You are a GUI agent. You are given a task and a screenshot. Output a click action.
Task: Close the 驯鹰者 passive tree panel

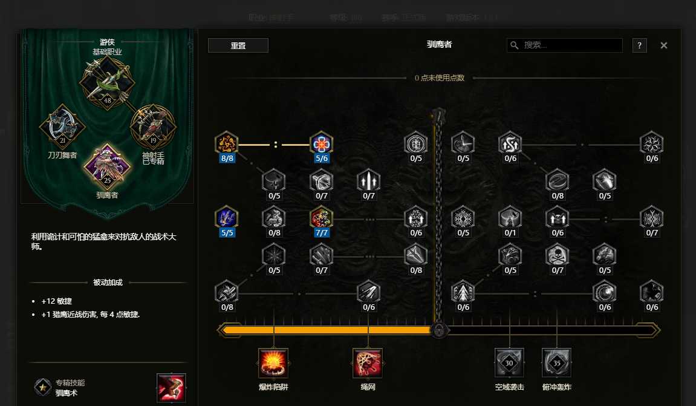pyautogui.click(x=663, y=45)
